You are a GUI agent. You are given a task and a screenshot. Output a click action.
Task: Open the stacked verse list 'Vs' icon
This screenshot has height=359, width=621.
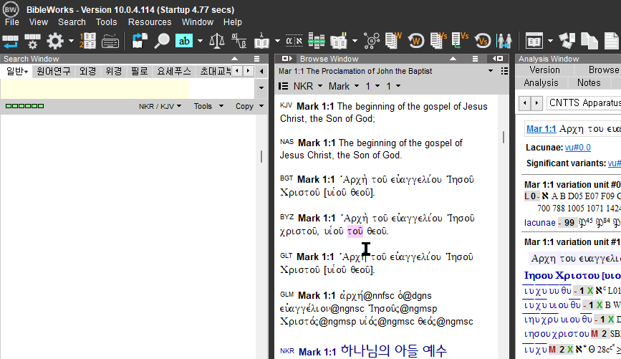coord(438,40)
